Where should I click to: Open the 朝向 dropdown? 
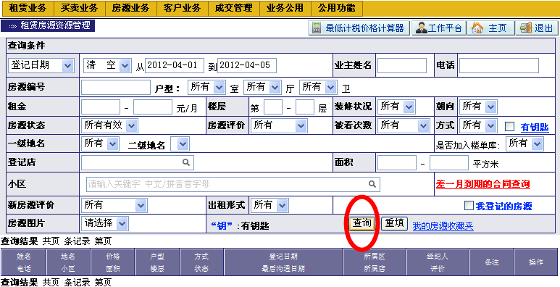tap(479, 107)
